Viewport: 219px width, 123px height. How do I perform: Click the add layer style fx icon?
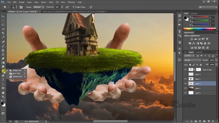[x=192, y=121]
